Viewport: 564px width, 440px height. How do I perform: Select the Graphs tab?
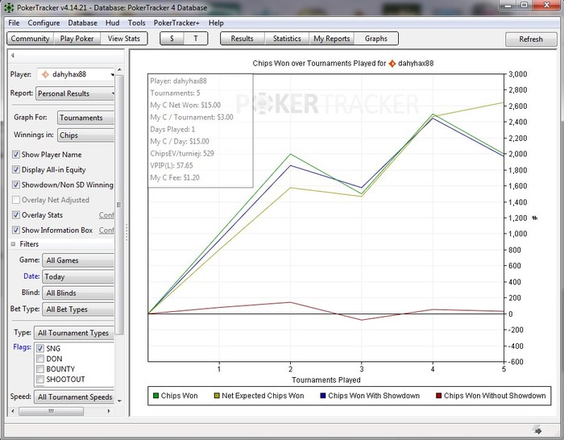pyautogui.click(x=376, y=39)
